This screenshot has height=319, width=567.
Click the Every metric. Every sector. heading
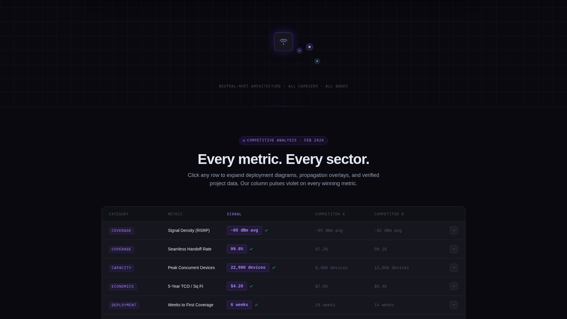[x=283, y=159]
